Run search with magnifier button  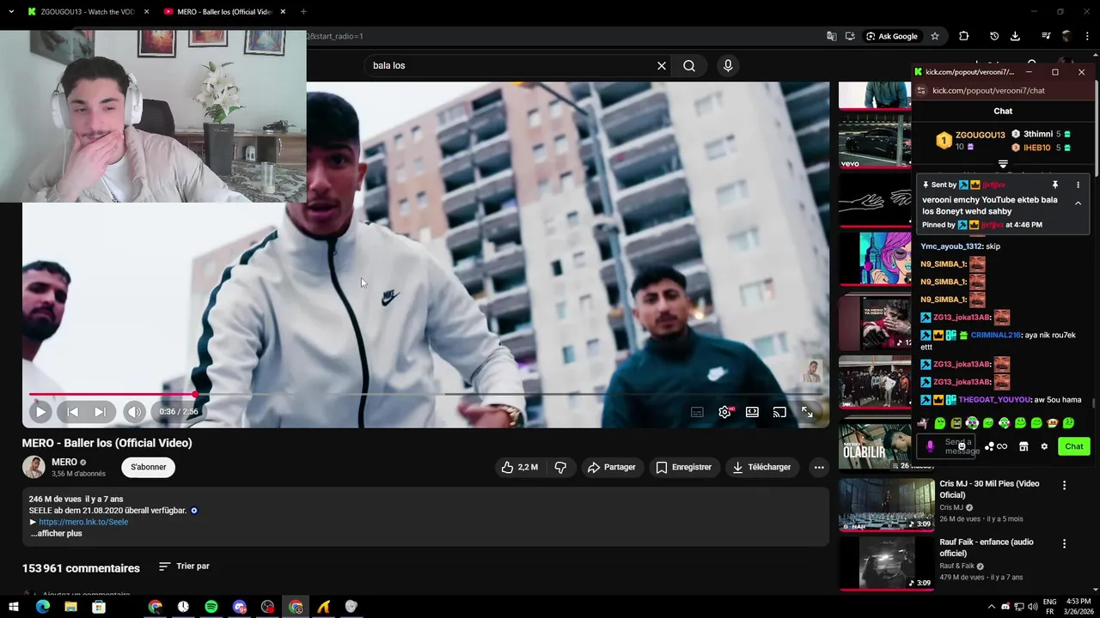689,66
